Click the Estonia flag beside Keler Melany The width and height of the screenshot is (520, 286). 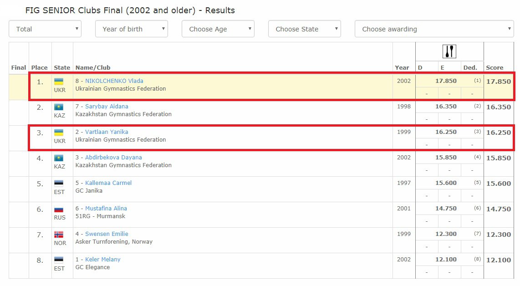[59, 260]
